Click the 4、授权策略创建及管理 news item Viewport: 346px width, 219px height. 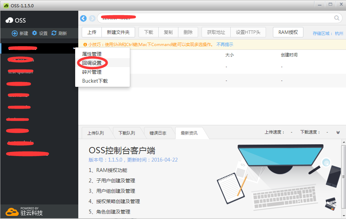(114, 201)
